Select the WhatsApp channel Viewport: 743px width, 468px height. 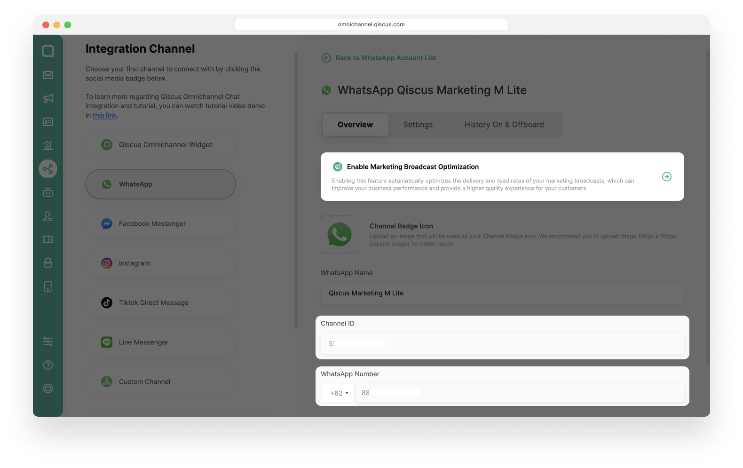161,184
